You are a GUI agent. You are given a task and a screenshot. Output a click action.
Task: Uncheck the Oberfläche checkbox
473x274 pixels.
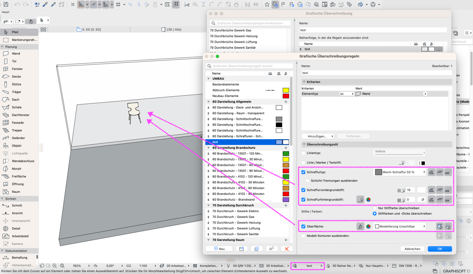tap(303, 226)
